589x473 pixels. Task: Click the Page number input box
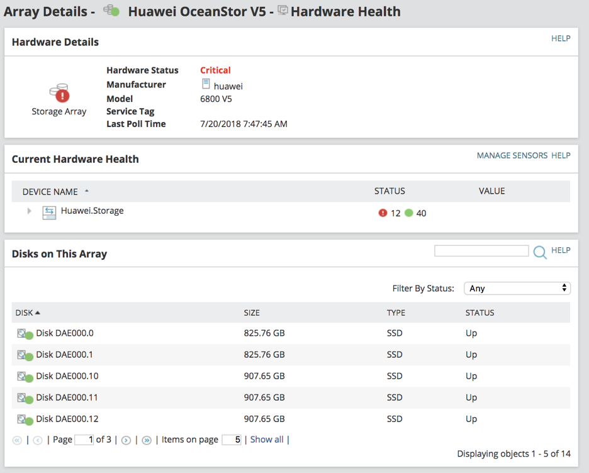[x=84, y=440]
